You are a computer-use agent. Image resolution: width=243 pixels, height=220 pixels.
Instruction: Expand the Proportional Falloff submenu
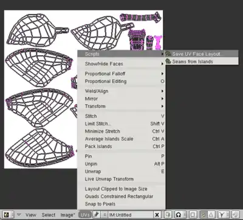coord(122,74)
